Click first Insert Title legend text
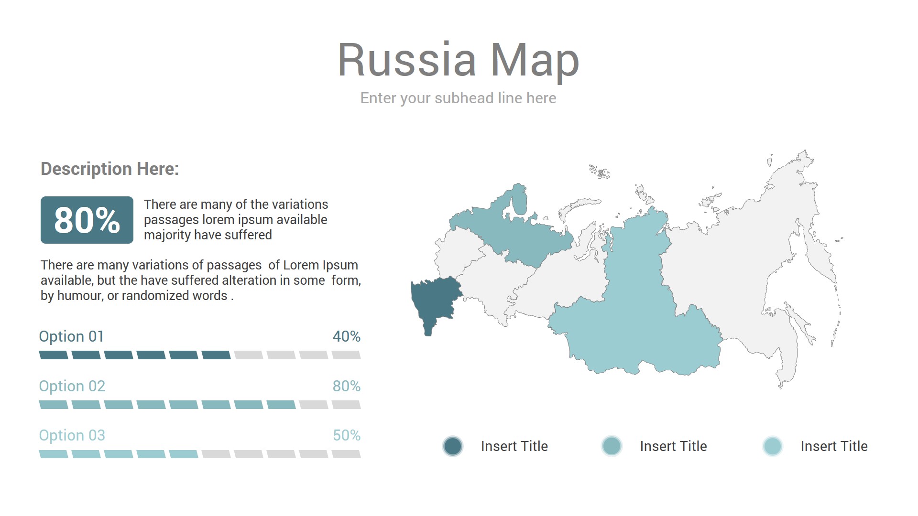Screen dimensions: 918x516 coord(514,446)
